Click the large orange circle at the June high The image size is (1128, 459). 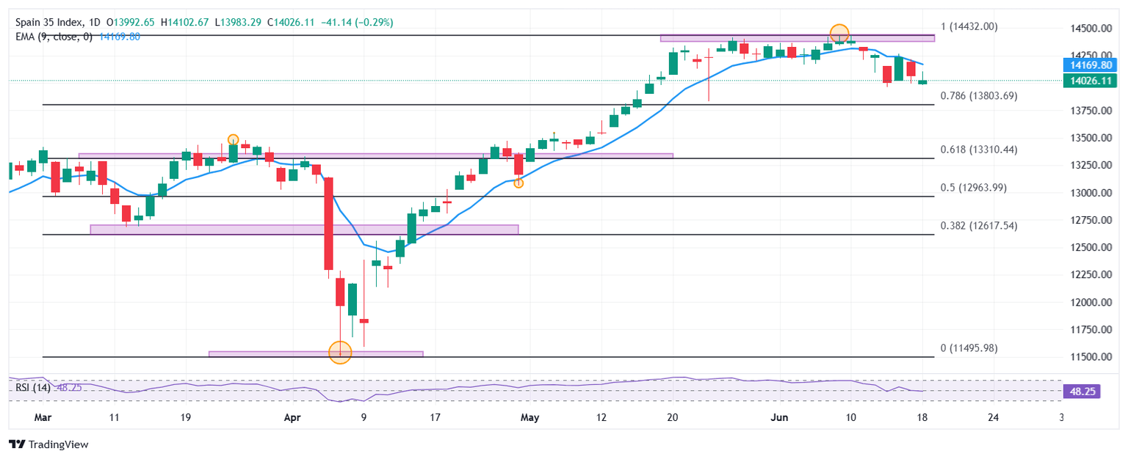tap(839, 33)
